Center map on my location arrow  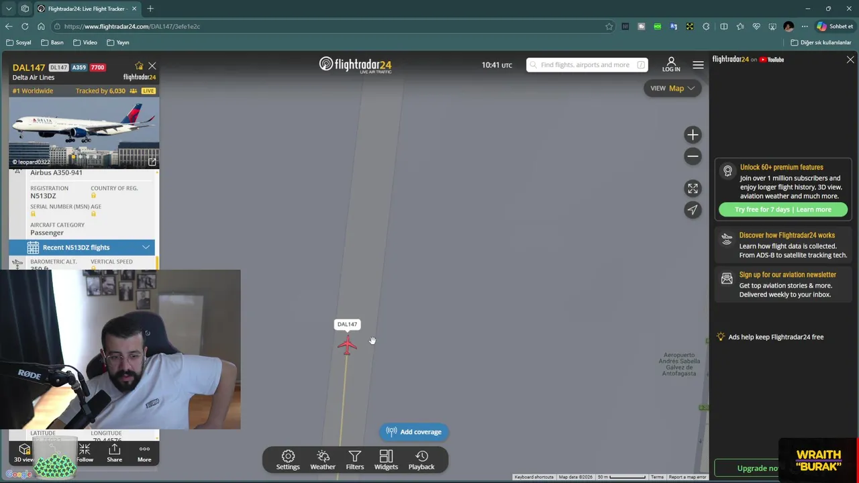[x=693, y=210]
